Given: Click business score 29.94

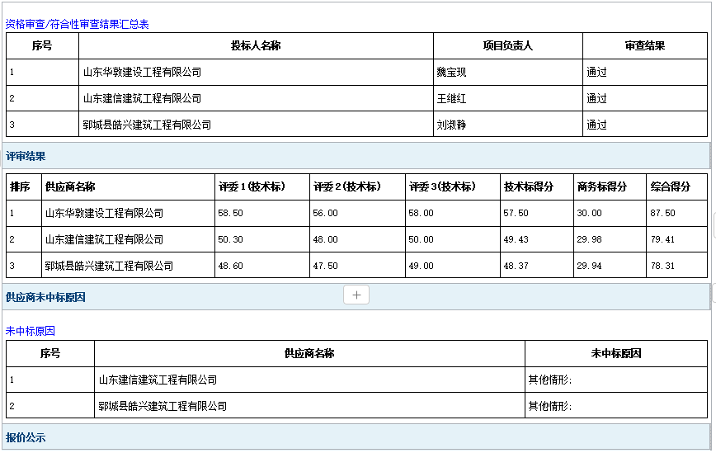Looking at the screenshot, I should pyautogui.click(x=590, y=267).
